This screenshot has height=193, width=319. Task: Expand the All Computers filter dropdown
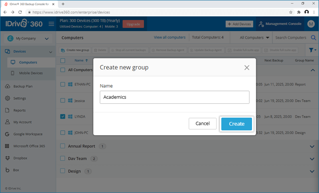coord(255,37)
